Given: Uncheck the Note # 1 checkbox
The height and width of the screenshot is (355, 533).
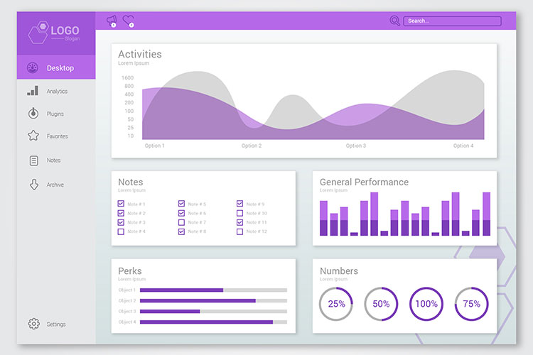Looking at the screenshot, I should (x=121, y=204).
